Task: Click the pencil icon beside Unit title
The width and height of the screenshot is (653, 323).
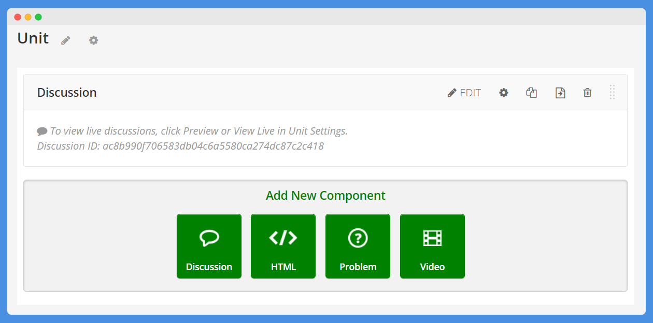Action: point(65,40)
